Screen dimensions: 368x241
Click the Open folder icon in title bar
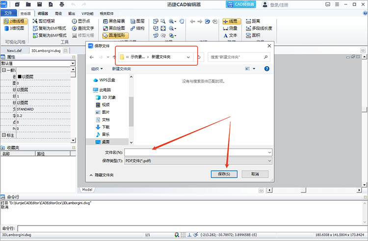28,4
